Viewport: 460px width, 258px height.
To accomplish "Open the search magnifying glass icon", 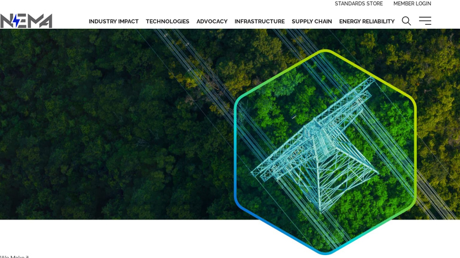I will pos(407,21).
